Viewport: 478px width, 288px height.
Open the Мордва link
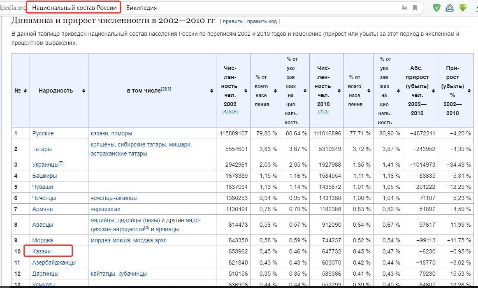click(x=43, y=240)
